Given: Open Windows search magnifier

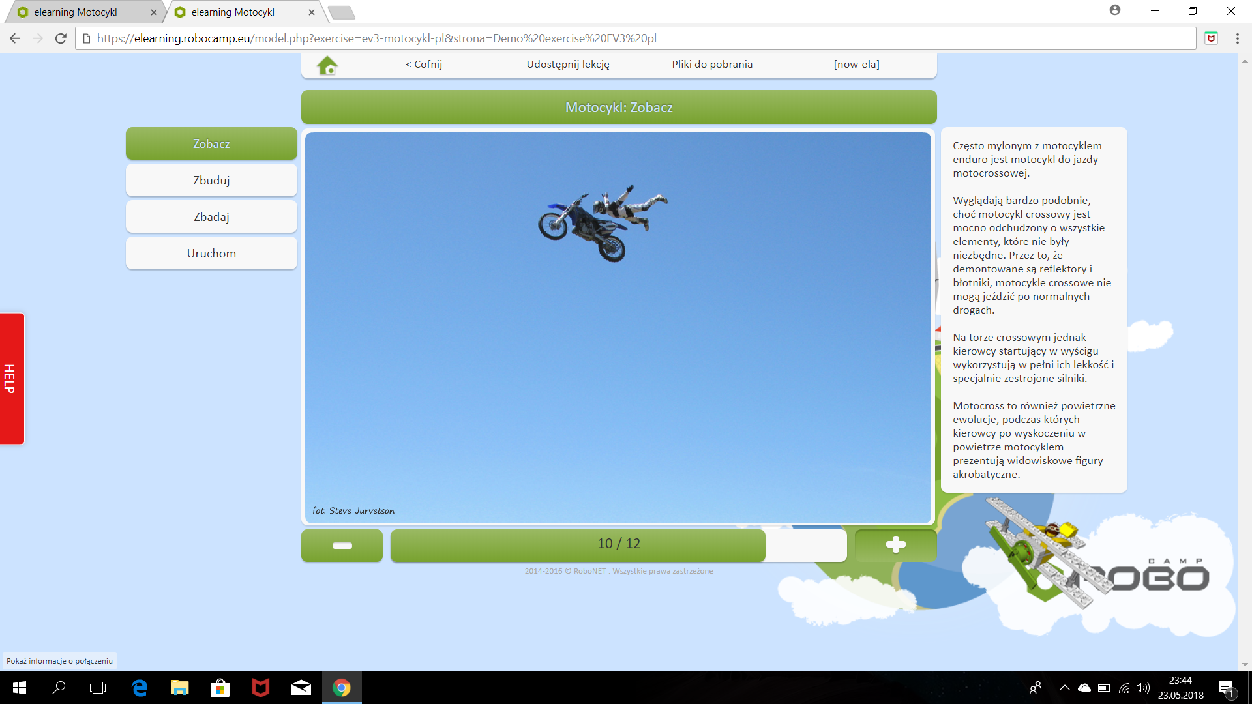Looking at the screenshot, I should tap(59, 688).
